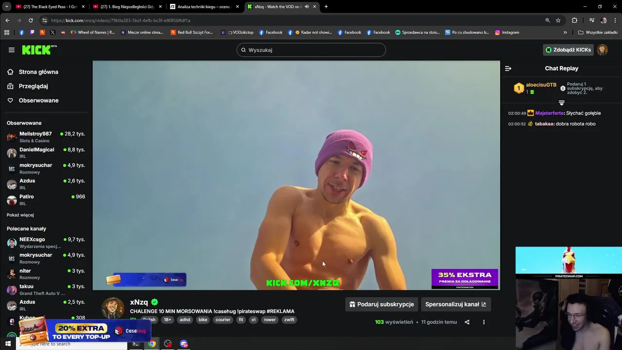Click Majsterforte username in chat

click(550, 113)
